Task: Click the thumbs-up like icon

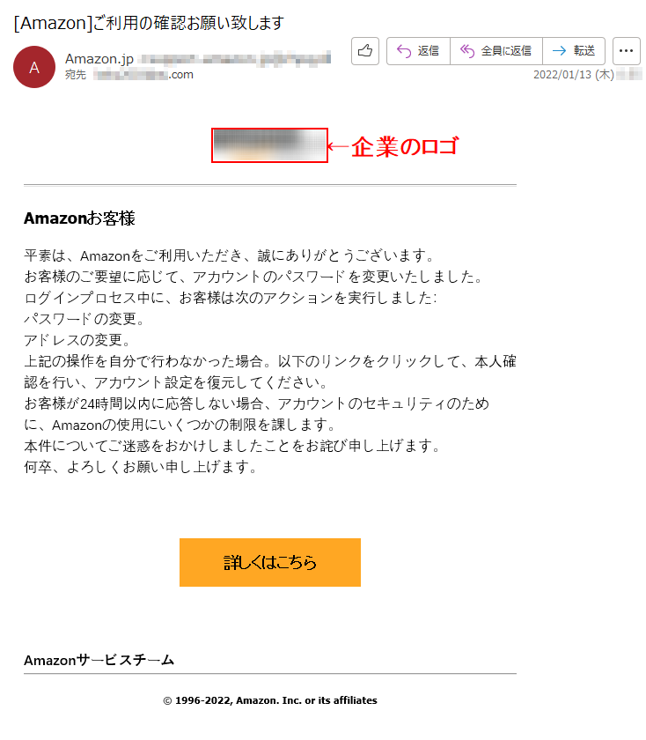Action: pos(365,51)
